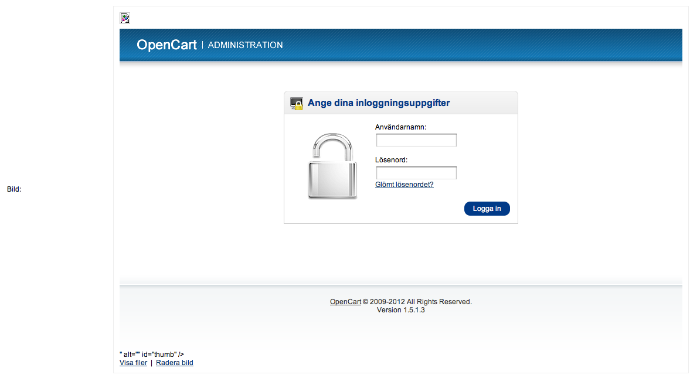Screen dimensions: 690x378
Task: Click the Logga in button
Action: pyautogui.click(x=487, y=209)
